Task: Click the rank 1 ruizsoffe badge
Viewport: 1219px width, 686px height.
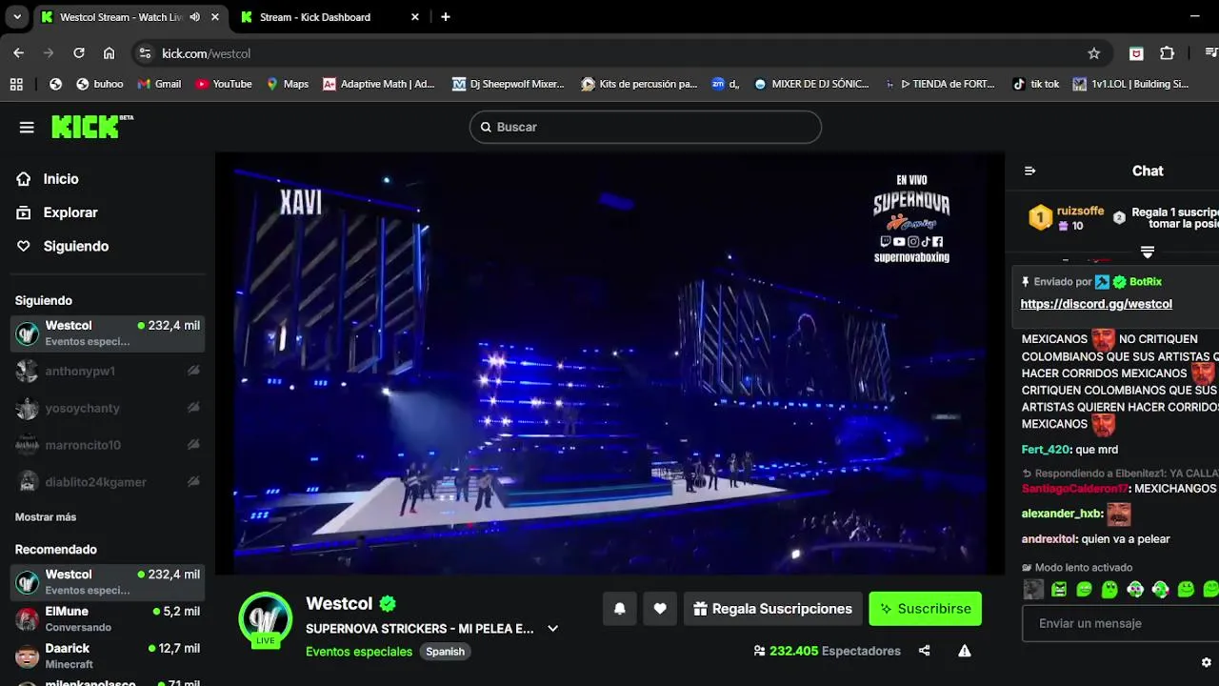Action: click(x=1040, y=218)
